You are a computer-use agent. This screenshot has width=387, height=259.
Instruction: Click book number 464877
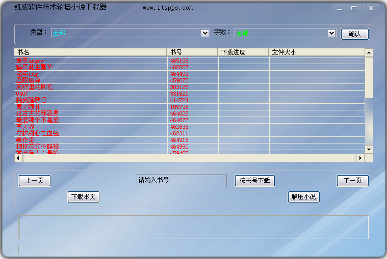pos(179,120)
